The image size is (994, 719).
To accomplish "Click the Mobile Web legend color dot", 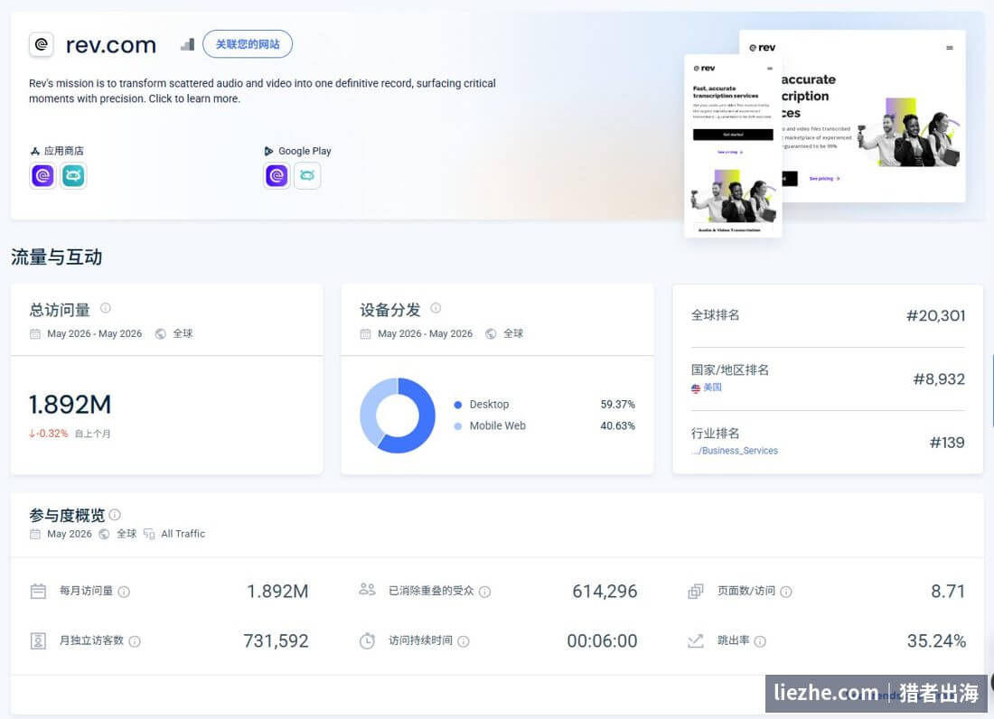I will (x=458, y=426).
